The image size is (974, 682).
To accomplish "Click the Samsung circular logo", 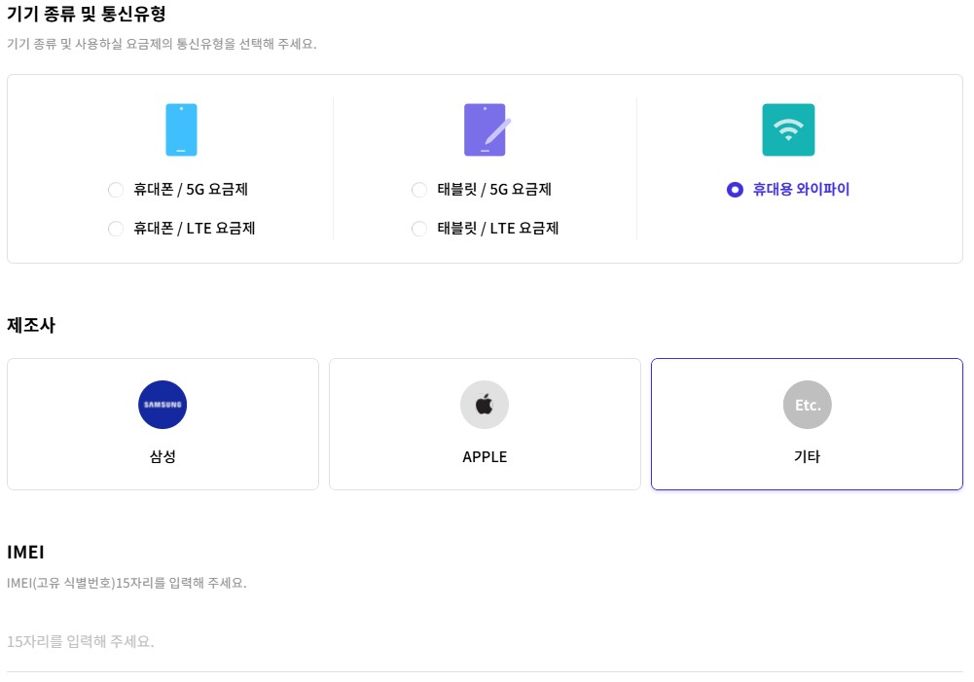I will 162,405.
